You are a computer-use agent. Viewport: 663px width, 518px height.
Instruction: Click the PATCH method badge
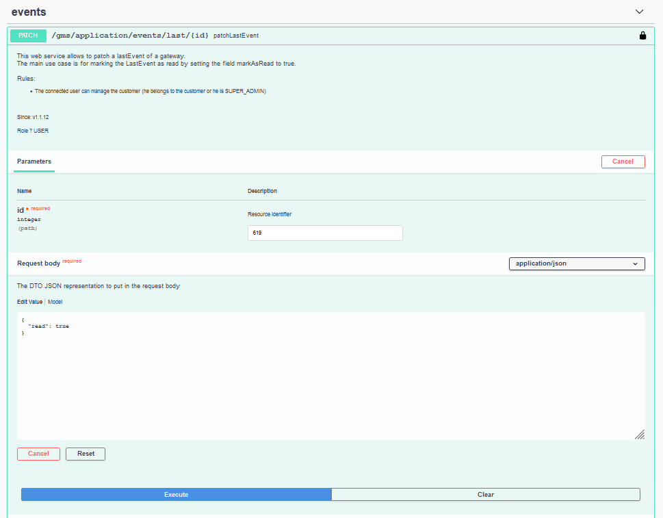[x=28, y=36]
